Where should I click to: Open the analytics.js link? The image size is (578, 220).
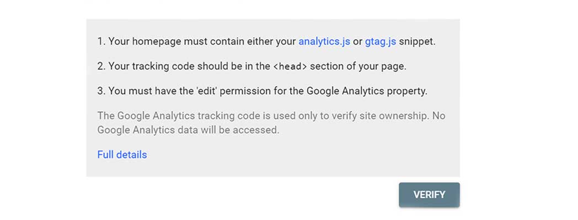324,41
